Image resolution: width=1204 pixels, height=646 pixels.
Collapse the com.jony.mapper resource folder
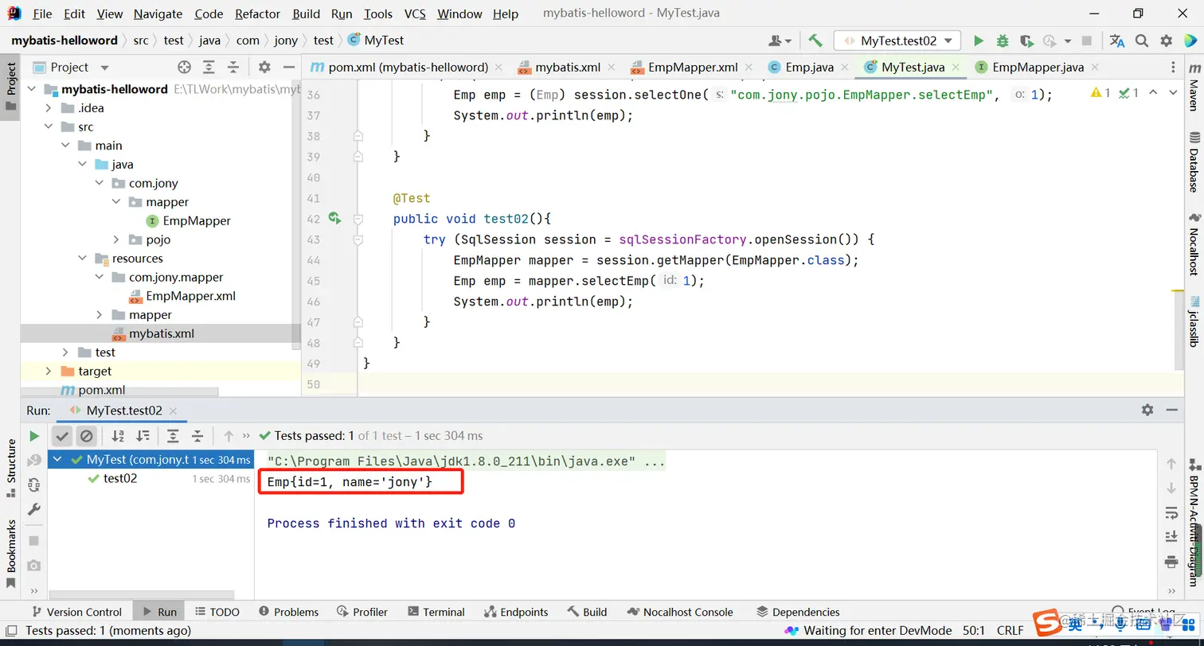coord(100,278)
